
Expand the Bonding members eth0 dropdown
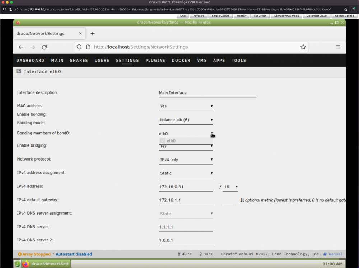click(186, 134)
